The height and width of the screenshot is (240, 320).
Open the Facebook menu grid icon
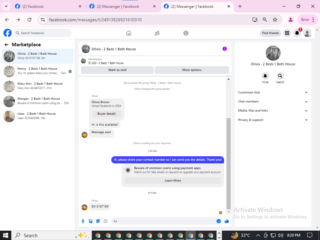pos(287,33)
